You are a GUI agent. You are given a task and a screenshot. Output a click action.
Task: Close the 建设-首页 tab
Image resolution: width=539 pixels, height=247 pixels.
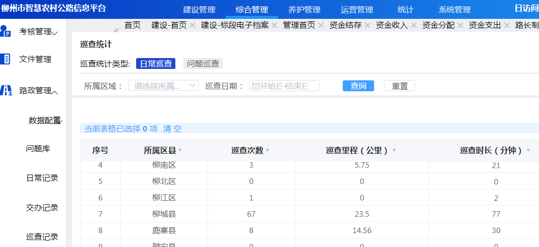click(x=193, y=25)
